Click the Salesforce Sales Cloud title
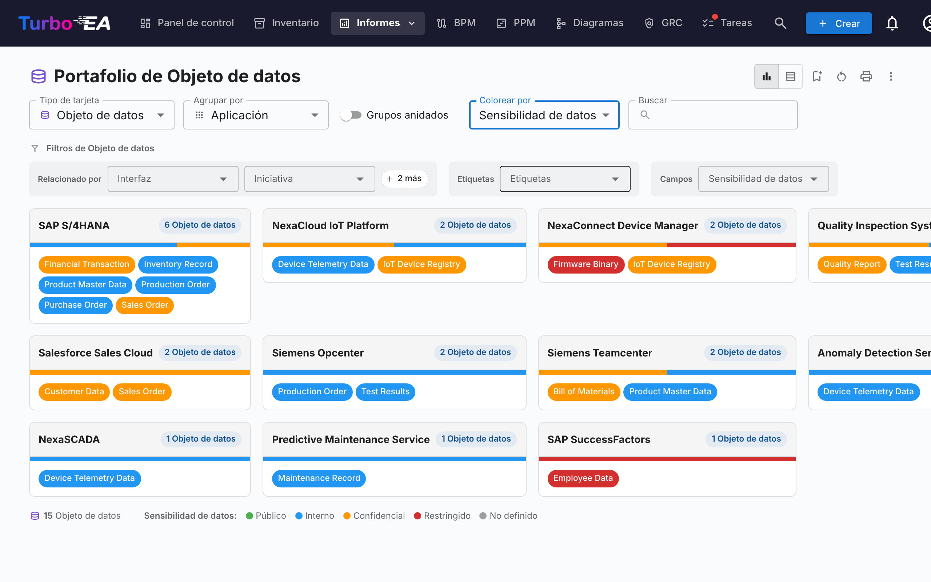 (x=95, y=353)
